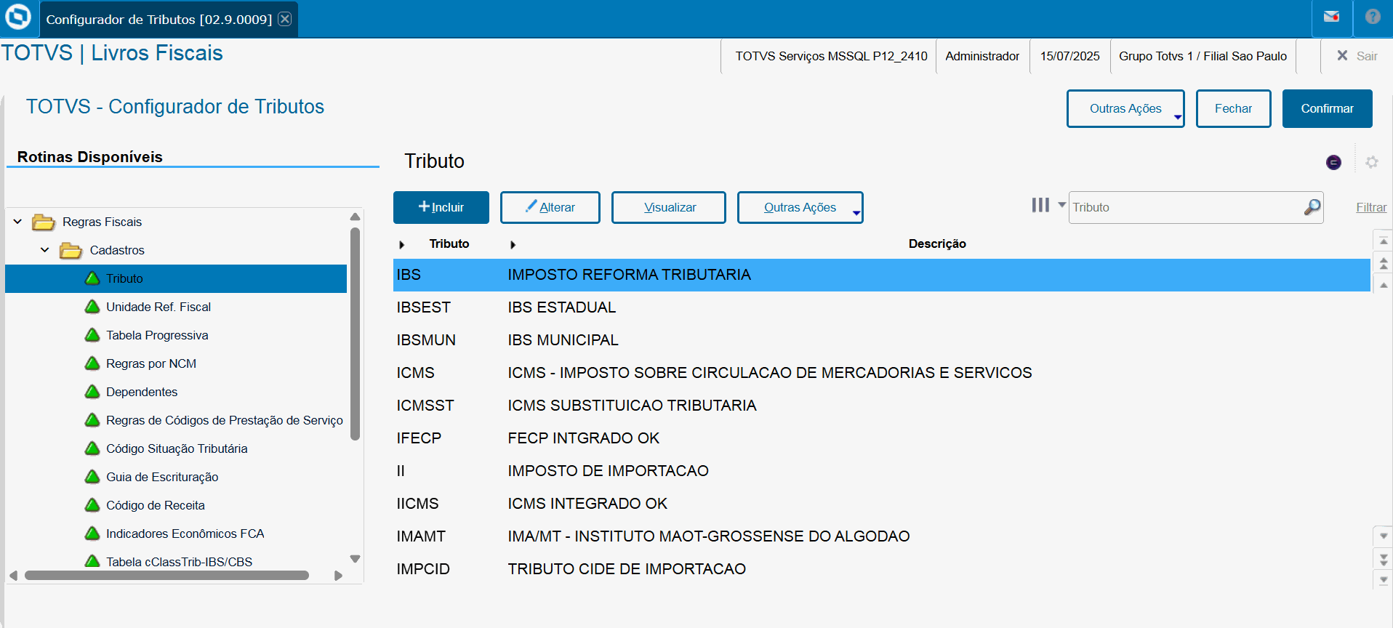The height and width of the screenshot is (628, 1393).
Task: Select Tributo in the routines tree
Action: pos(176,278)
